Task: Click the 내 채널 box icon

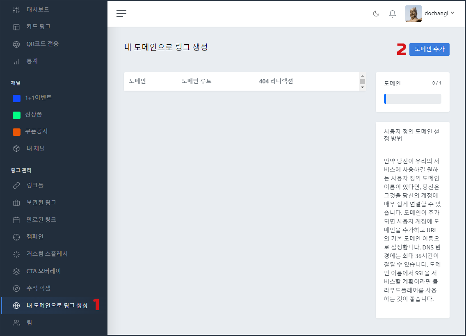Action: (x=16, y=149)
